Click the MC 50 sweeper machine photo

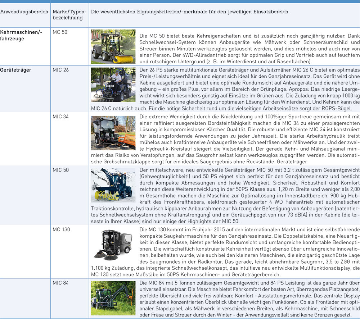point(113,46)
